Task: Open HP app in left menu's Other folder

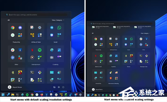Action: [13, 57]
